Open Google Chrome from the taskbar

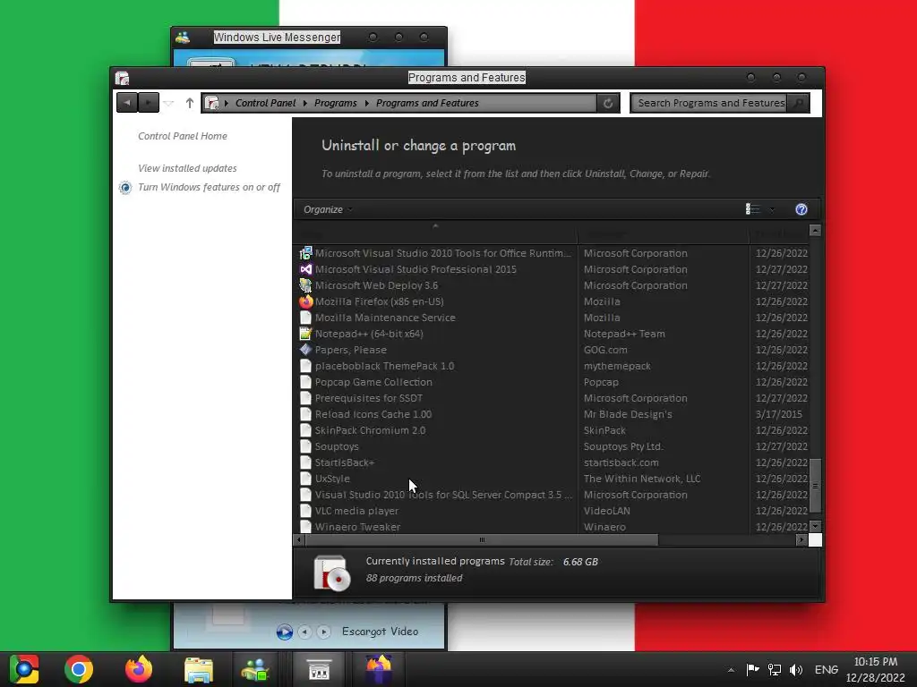(79, 669)
